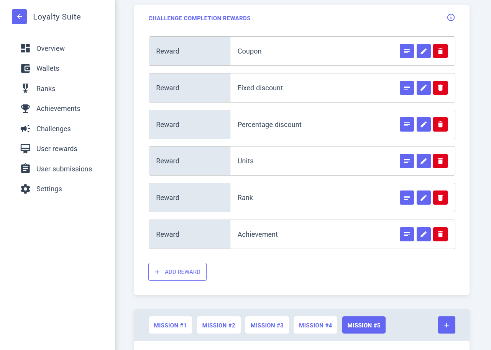Click the Reward label beside Units
Viewport: 491px width, 350px height.
167,161
